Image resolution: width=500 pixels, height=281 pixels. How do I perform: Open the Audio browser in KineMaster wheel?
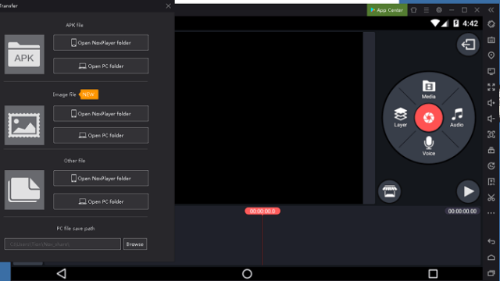tap(456, 118)
